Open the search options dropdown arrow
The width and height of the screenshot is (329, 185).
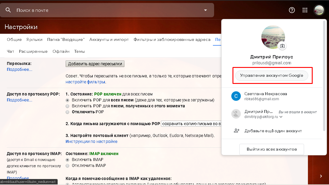point(205,10)
